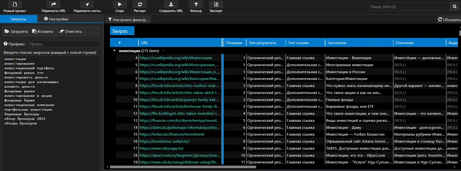Viewport: 461px width, 171px height.
Task: Click Перенести URL arrow icon
Action: [x=54, y=5]
